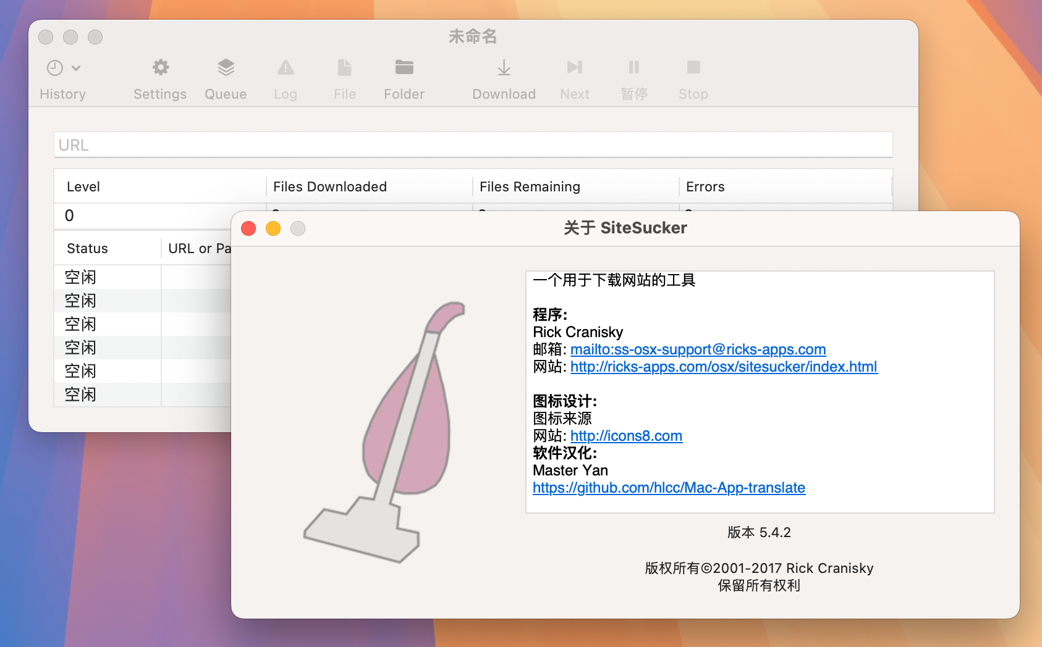Open the Folder toolbar icon
This screenshot has height=647, width=1042.
404,67
